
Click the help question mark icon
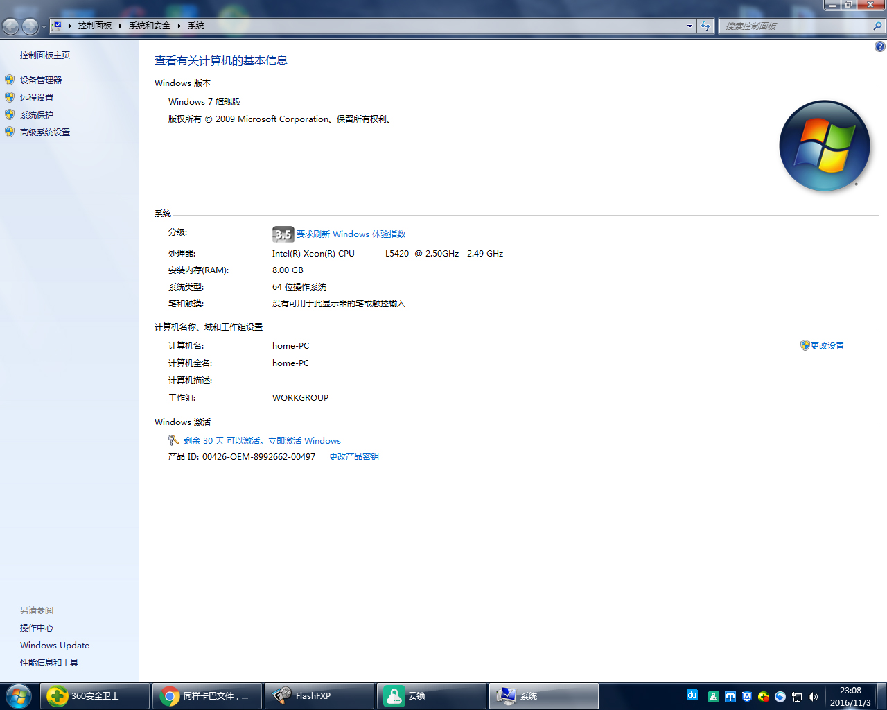pos(879,46)
